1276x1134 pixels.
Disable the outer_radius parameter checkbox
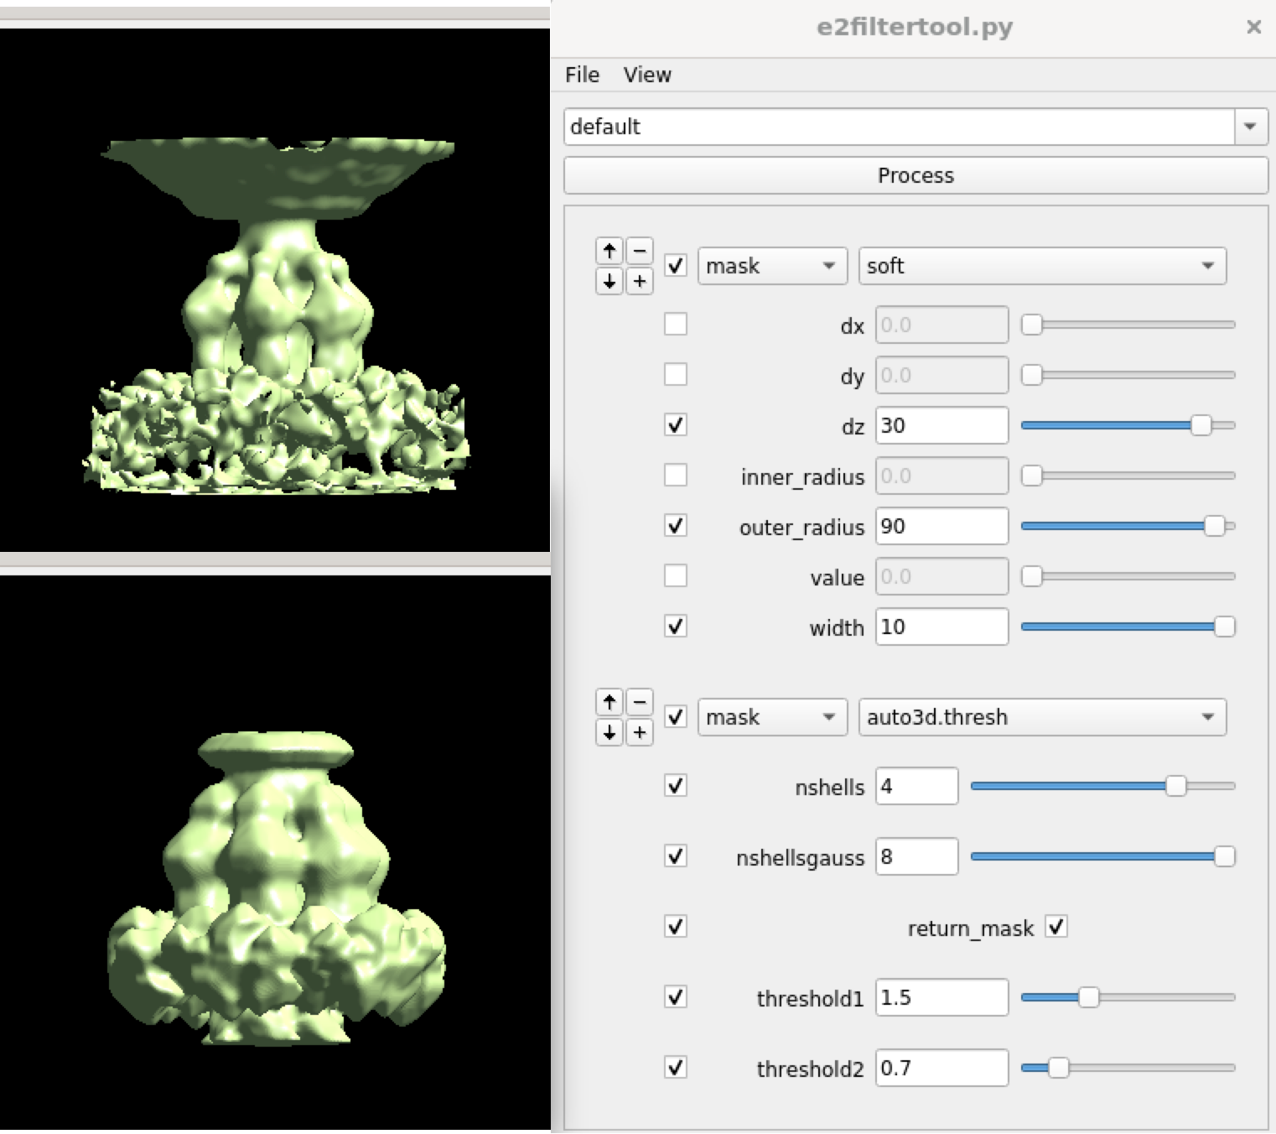pyautogui.click(x=676, y=526)
